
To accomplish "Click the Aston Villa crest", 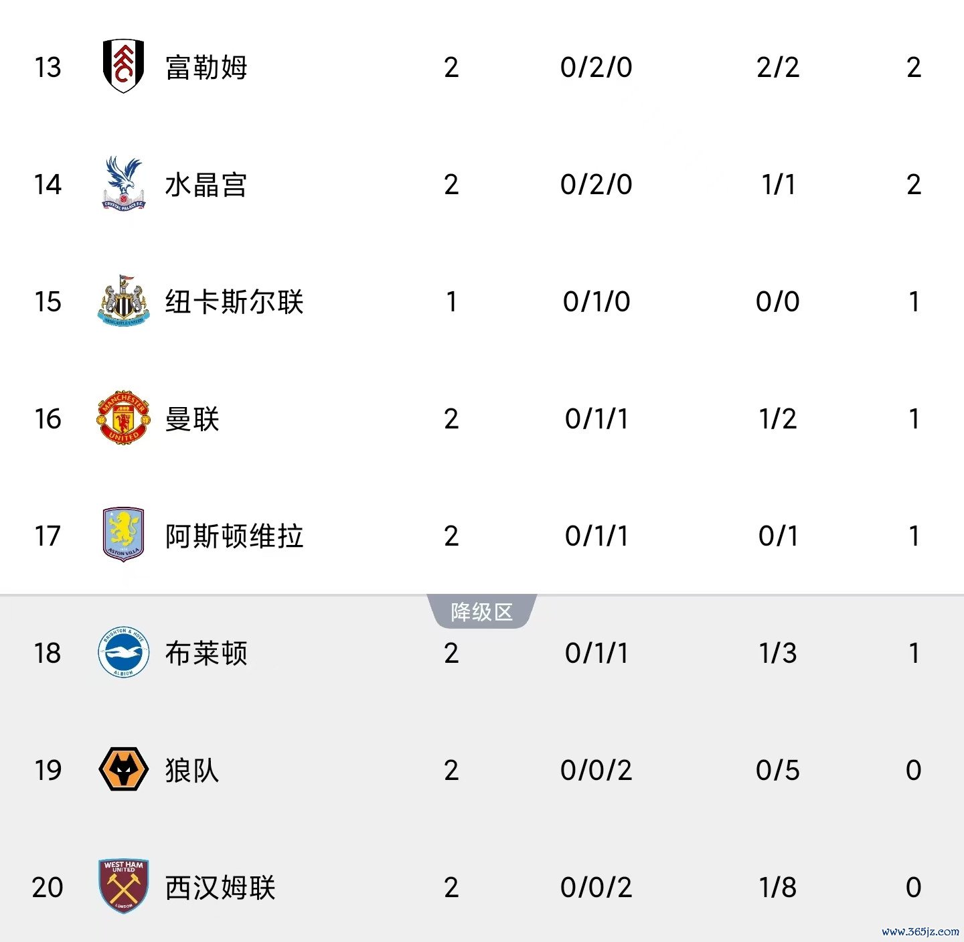I will [123, 534].
